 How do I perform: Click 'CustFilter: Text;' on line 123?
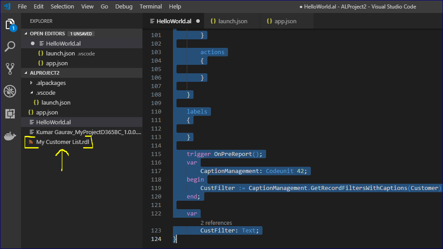coord(229,230)
